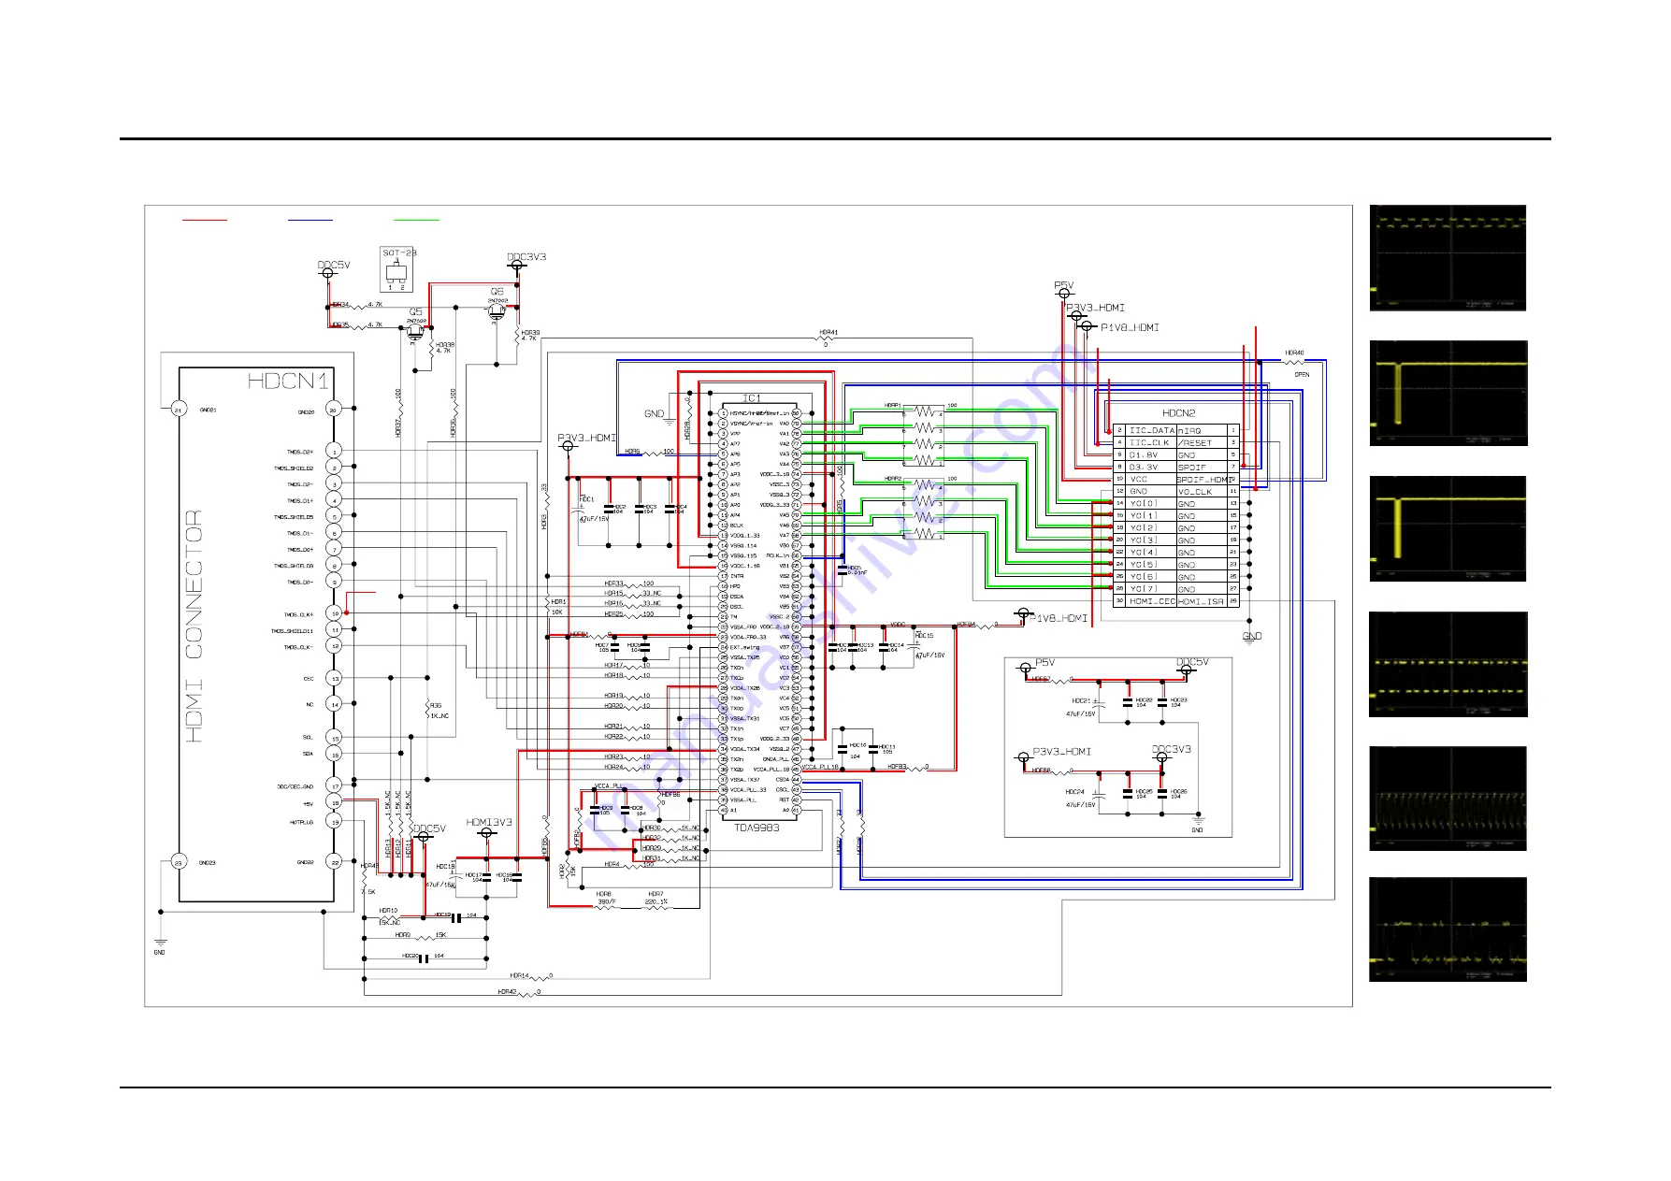Screen dimensions: 1671x1181
Task: Click the YC[0] cell in HDCN2
Action: pyautogui.click(x=1150, y=504)
